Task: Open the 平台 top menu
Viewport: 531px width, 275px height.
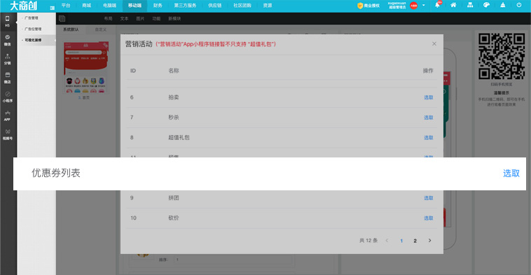Action: click(x=66, y=6)
